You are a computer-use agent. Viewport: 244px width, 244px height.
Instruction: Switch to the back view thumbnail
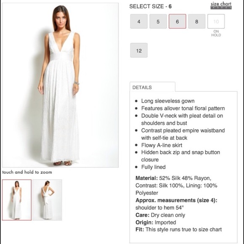(x=47, y=200)
